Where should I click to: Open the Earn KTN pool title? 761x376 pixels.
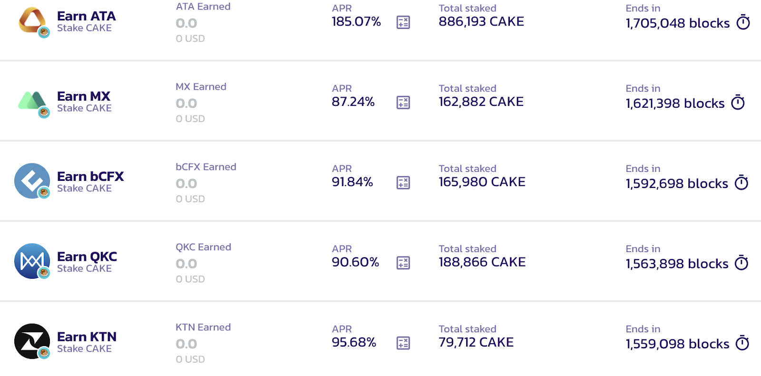click(87, 337)
